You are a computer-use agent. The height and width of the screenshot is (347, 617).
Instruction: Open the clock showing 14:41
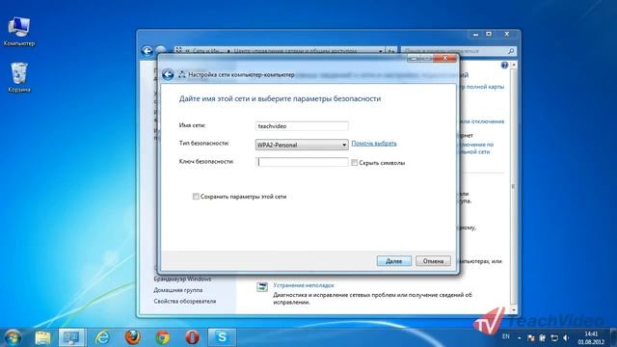[591, 337]
